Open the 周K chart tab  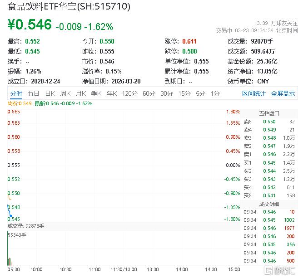pos(65,93)
